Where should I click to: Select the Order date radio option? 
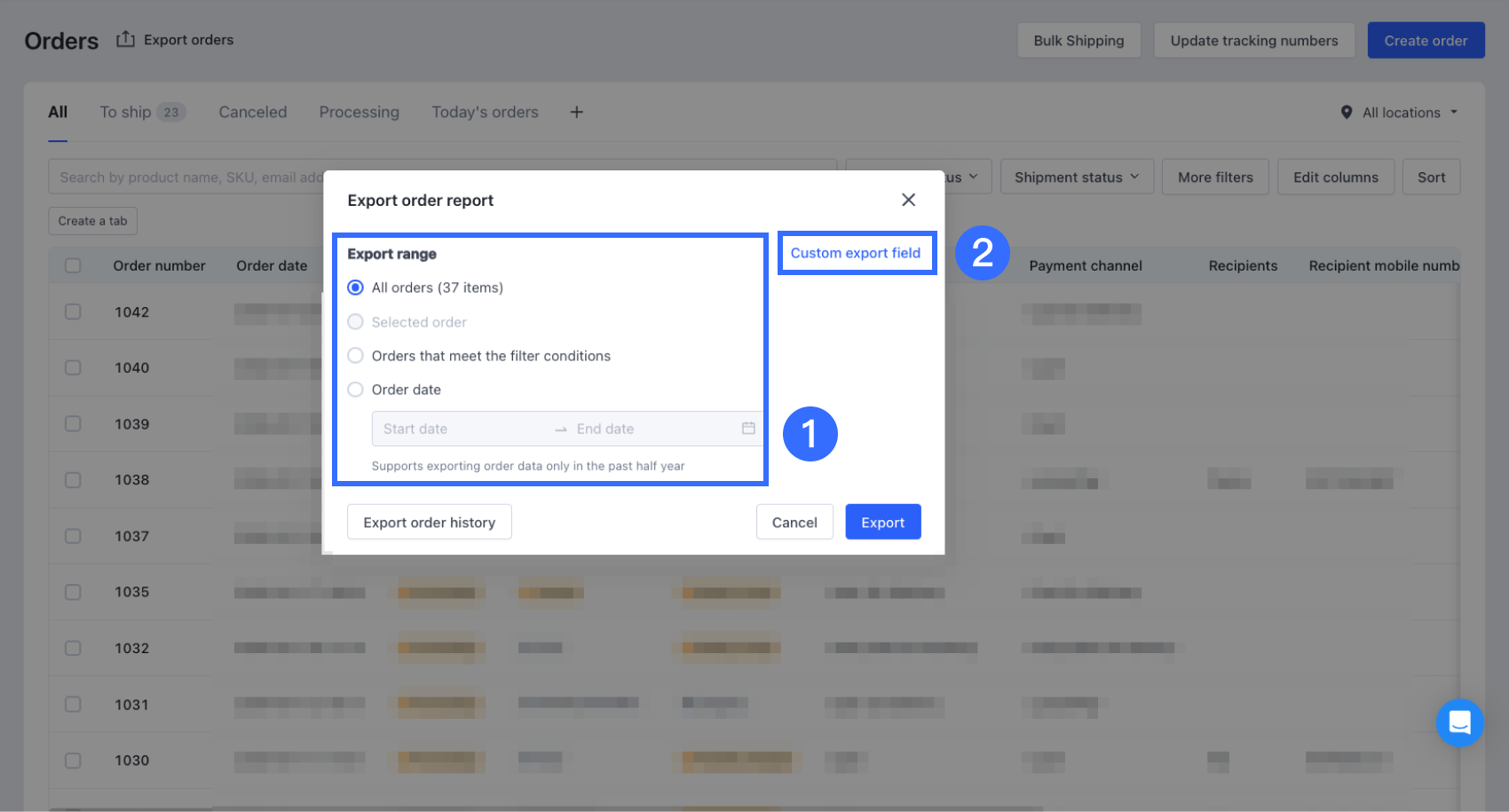[x=356, y=390]
